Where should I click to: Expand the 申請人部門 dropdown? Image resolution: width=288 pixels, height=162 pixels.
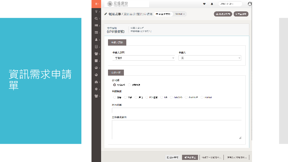coord(143,58)
